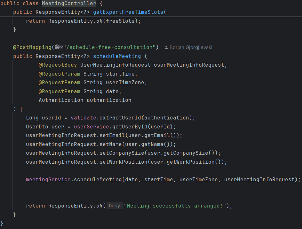Click the extractUserId method call
The image size is (302, 229).
[x=118, y=118]
